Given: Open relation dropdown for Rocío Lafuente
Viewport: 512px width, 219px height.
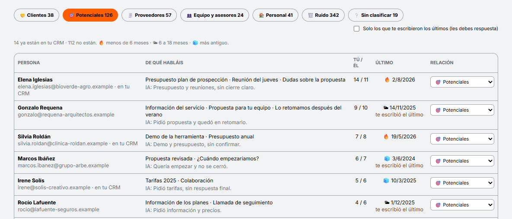Looking at the screenshot, I should pyautogui.click(x=462, y=205).
